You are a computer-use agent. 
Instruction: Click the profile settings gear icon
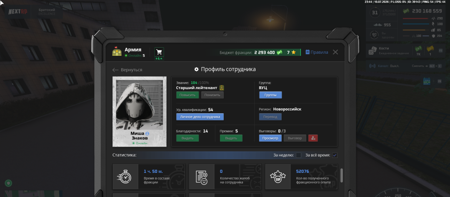197,70
